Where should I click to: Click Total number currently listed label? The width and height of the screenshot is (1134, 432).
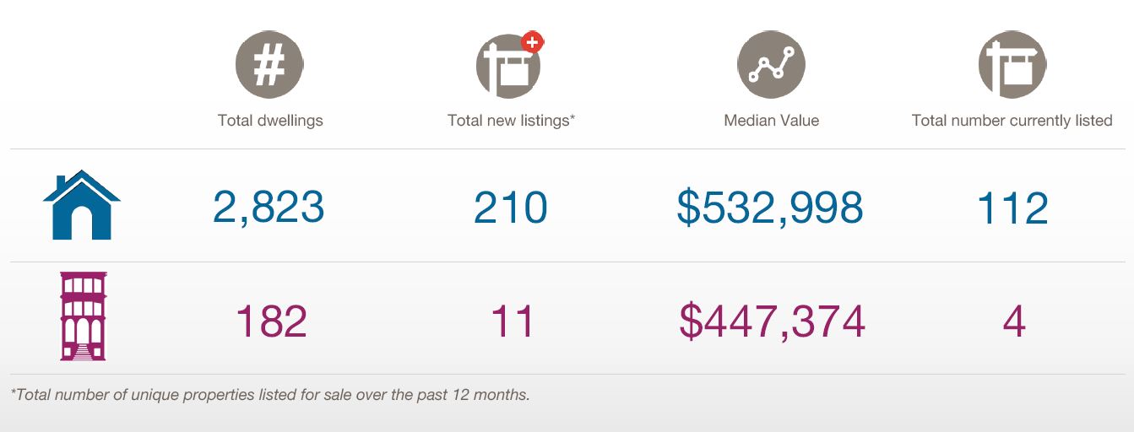1012,121
